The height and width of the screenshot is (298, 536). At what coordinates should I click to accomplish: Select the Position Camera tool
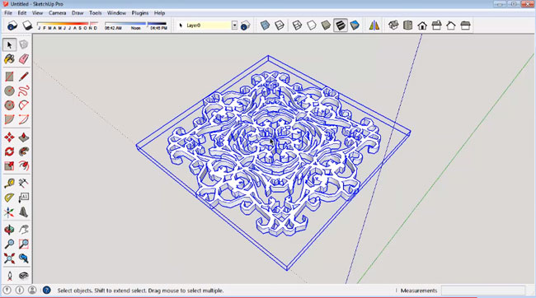(9, 276)
